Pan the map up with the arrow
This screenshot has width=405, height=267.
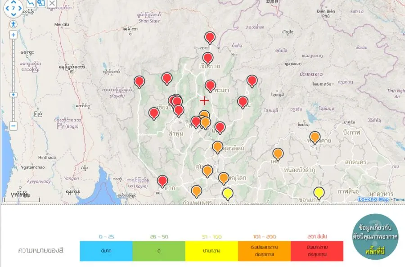pos(14,3)
